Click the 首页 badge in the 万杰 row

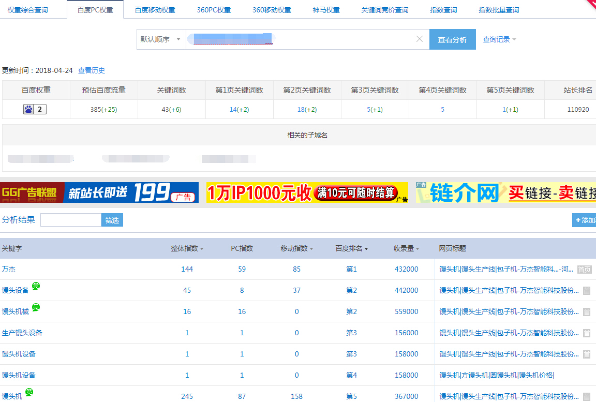[585, 270]
